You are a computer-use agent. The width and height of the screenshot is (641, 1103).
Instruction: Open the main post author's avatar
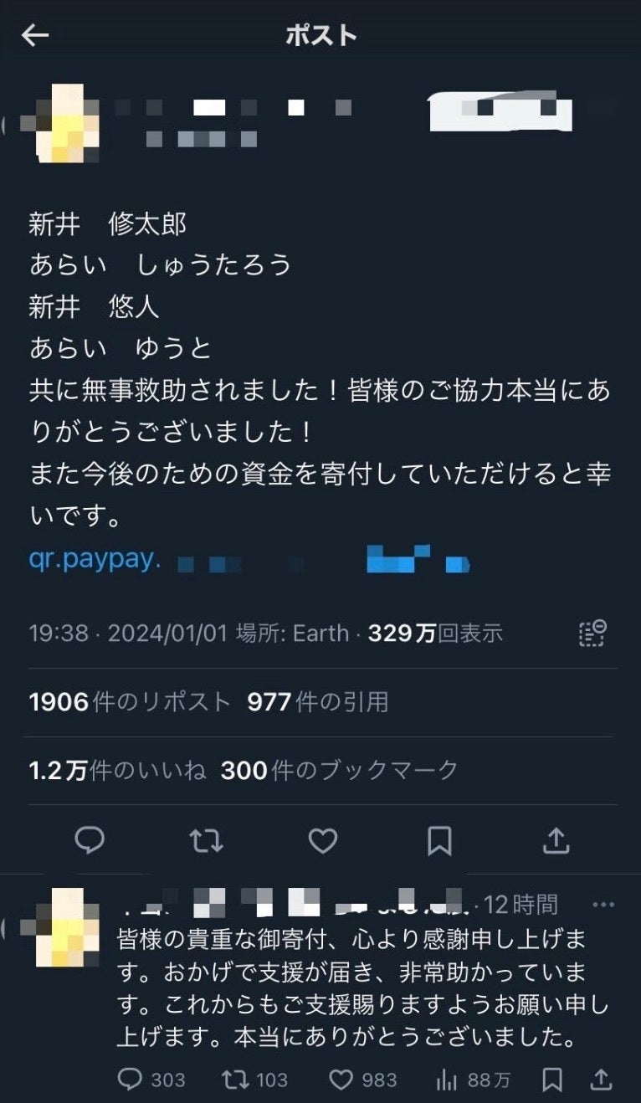[65, 124]
